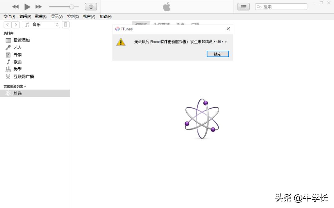Click 确定 to dismiss error dialog

pyautogui.click(x=217, y=54)
